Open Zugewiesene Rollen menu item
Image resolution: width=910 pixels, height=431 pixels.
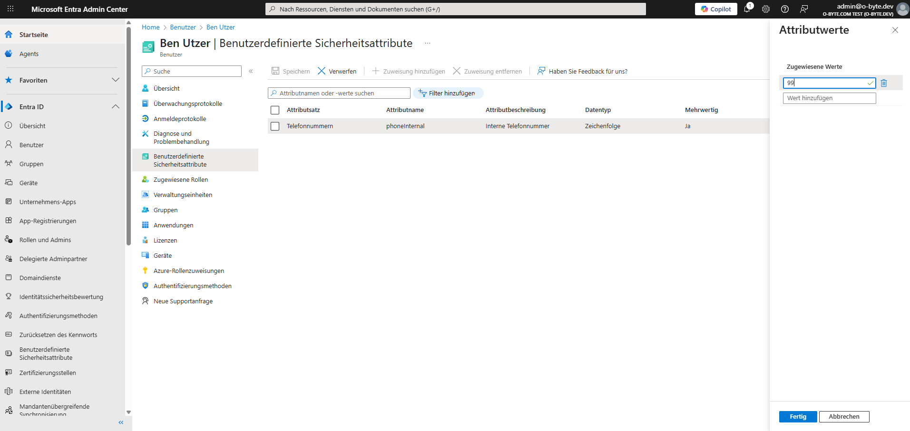click(180, 180)
